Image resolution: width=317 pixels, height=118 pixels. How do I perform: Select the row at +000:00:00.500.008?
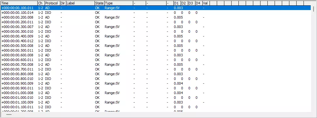(156, 46)
